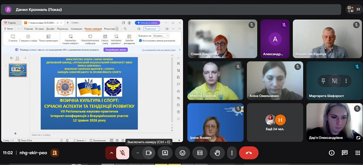The height and width of the screenshot is (165, 363).
Task: Open the chat panel icon
Action: click(345, 153)
